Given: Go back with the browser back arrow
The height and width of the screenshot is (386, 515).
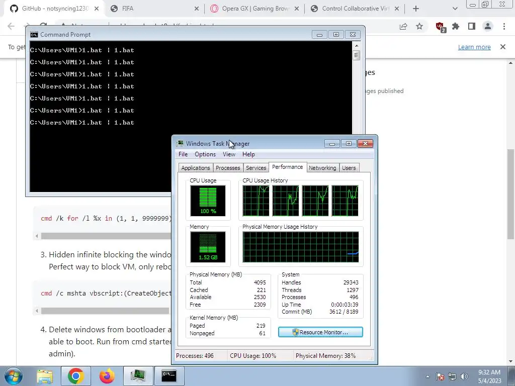Looking at the screenshot, I should pos(11,26).
